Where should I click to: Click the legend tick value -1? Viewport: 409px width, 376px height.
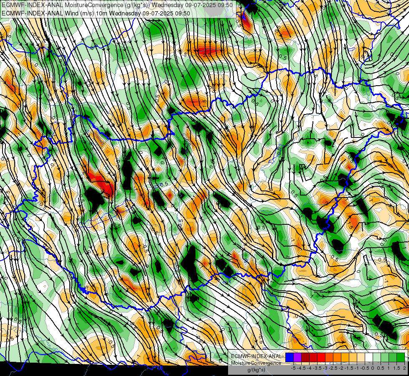(x=357, y=368)
